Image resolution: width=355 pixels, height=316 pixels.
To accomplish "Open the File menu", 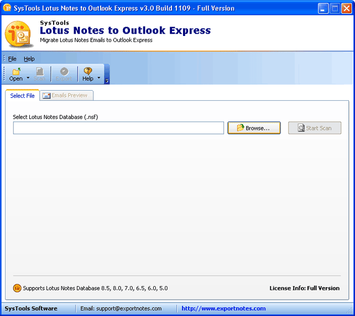I will click(x=12, y=59).
